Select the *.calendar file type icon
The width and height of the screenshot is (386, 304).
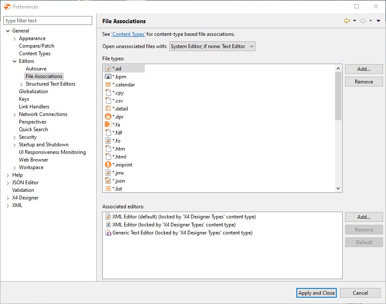click(x=108, y=85)
